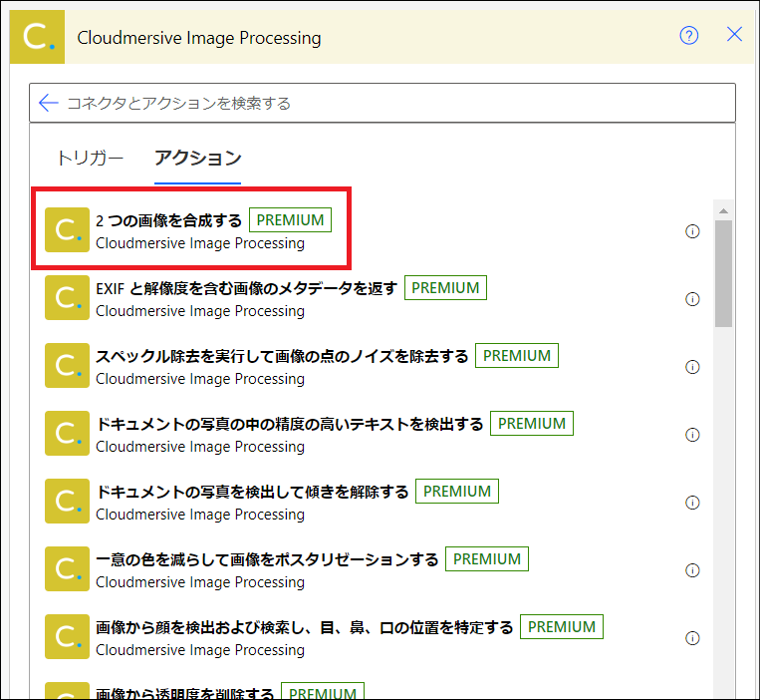Show info for 2 つの画像を合成する
This screenshot has width=760, height=700.
click(692, 231)
